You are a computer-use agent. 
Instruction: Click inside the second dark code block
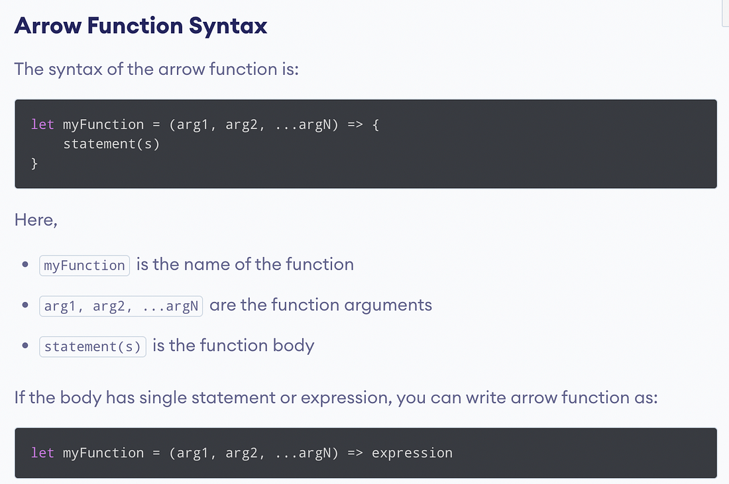pos(364,453)
